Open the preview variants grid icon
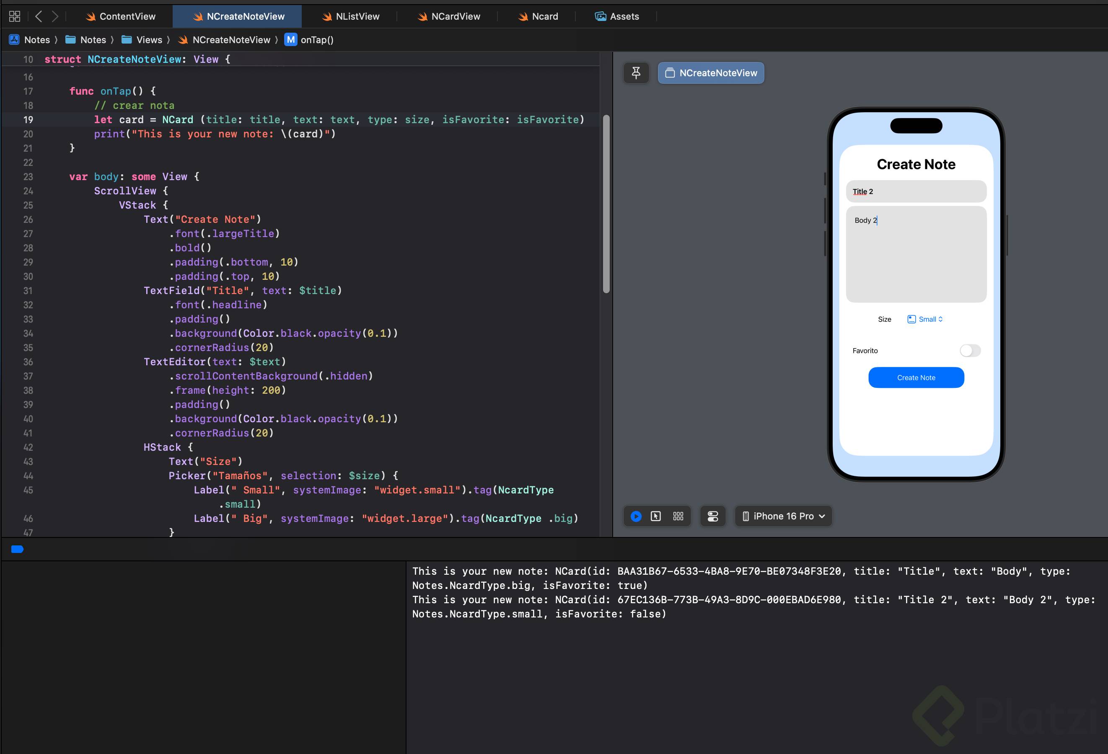The width and height of the screenshot is (1108, 754). 678,516
